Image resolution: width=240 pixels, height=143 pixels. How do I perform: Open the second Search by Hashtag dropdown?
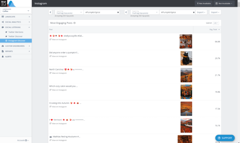145,12
